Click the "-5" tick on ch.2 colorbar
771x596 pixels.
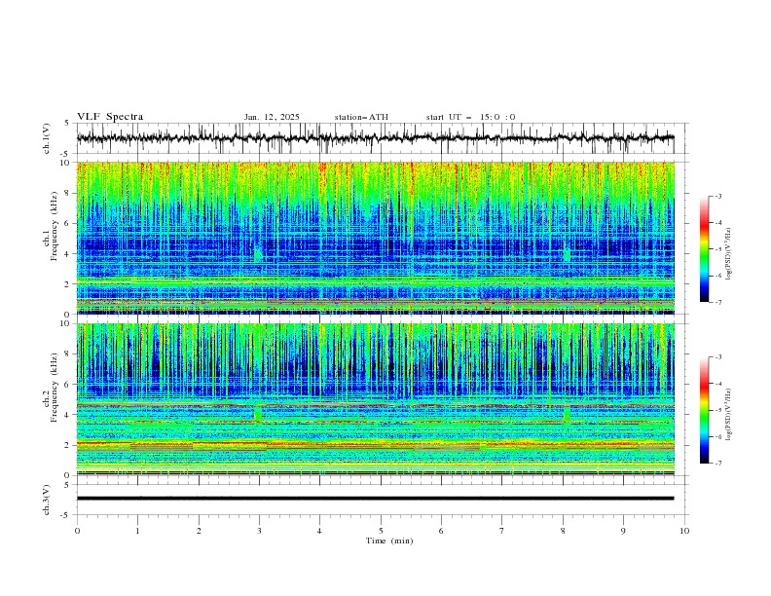[717, 410]
